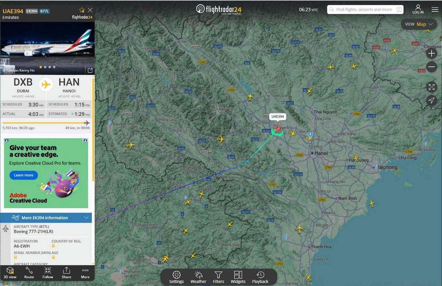
Task: Open the More options in the flight panel
Action: (x=85, y=273)
